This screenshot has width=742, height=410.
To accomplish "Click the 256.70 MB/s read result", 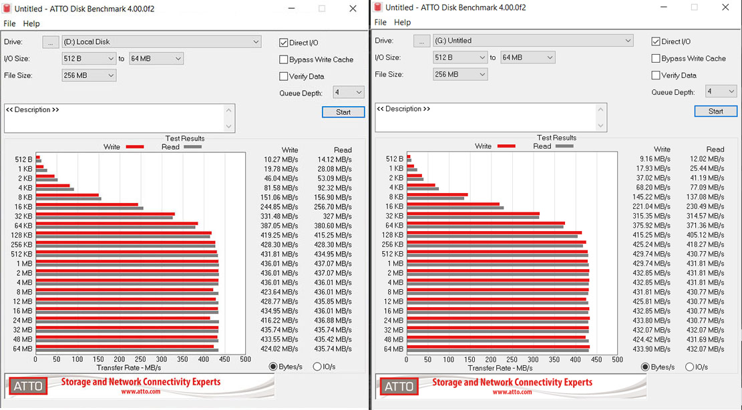I will [x=333, y=206].
